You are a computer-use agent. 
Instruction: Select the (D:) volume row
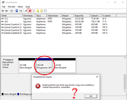click(x=59, y=21)
